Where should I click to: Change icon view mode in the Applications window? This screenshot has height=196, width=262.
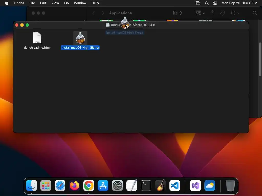(178, 13)
